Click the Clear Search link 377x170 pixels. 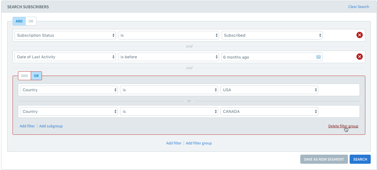358,7
